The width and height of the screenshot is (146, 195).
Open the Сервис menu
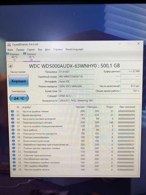point(31,50)
